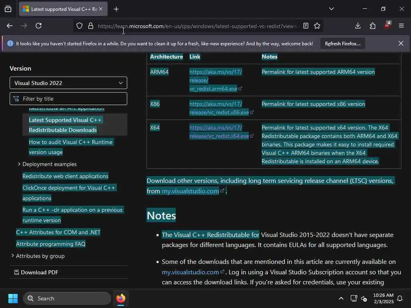Show hidden system tray icons

(341, 298)
